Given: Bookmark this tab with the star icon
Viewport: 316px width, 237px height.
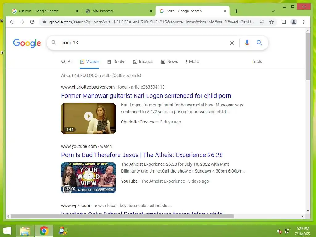Looking at the screenshot, I should click(272, 22).
